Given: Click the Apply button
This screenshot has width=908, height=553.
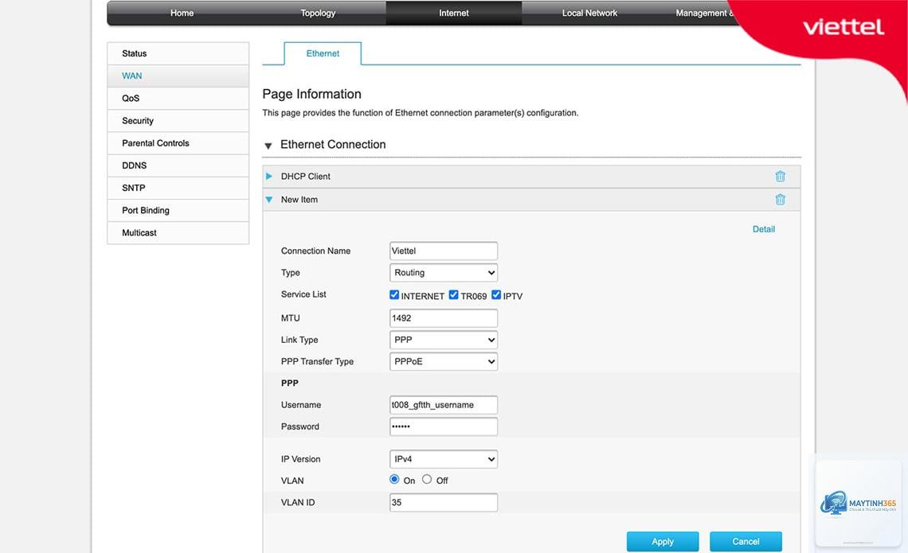Looking at the screenshot, I should click(x=663, y=541).
